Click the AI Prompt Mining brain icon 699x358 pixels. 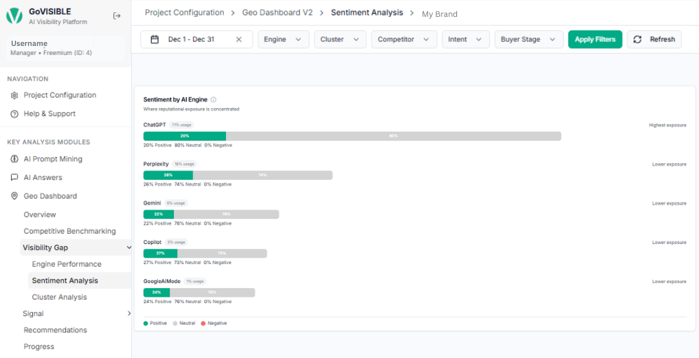coord(14,159)
